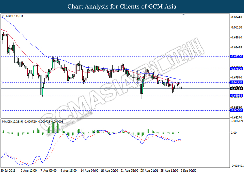
Task: Click the 0.68200 resistance level label
Action: click(x=237, y=56)
